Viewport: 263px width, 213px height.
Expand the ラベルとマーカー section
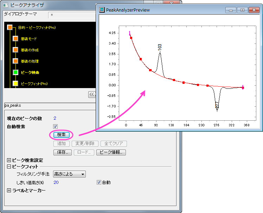[9, 191]
